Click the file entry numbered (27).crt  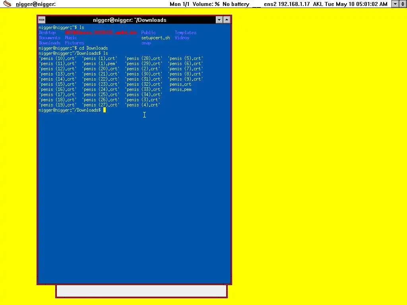(101, 105)
